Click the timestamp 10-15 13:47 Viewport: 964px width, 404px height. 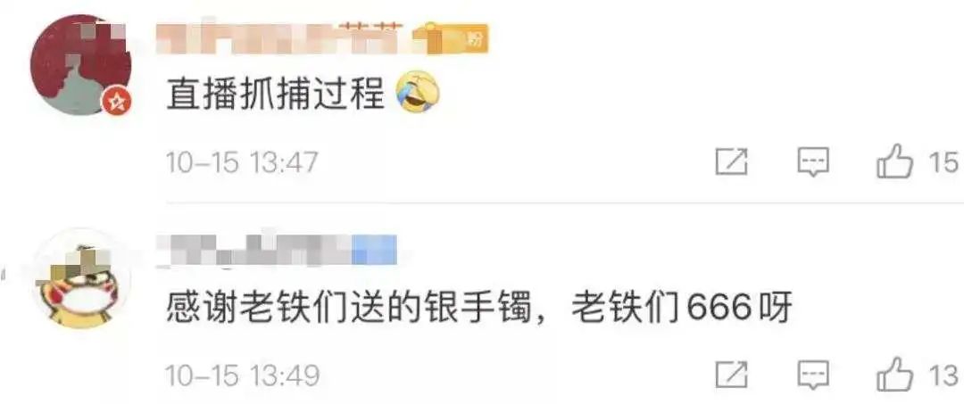pyautogui.click(x=242, y=163)
